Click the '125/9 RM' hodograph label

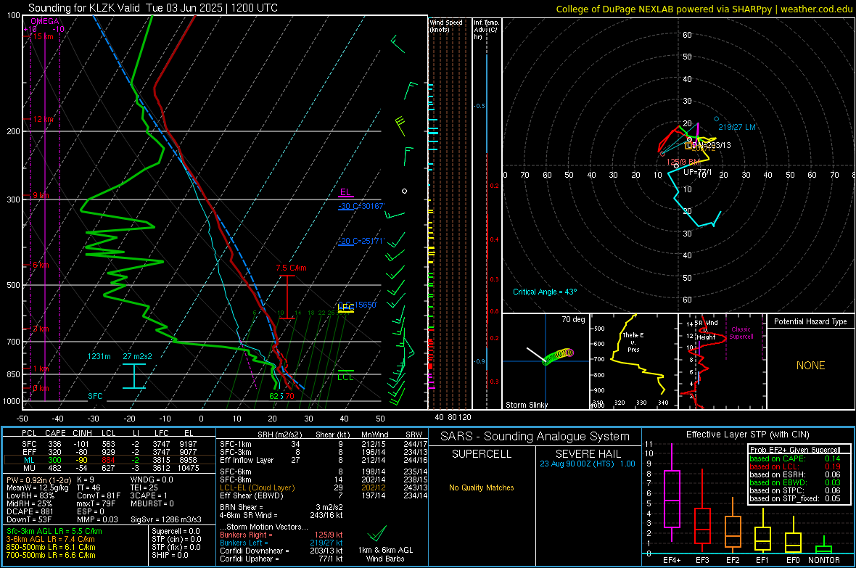[x=683, y=162]
